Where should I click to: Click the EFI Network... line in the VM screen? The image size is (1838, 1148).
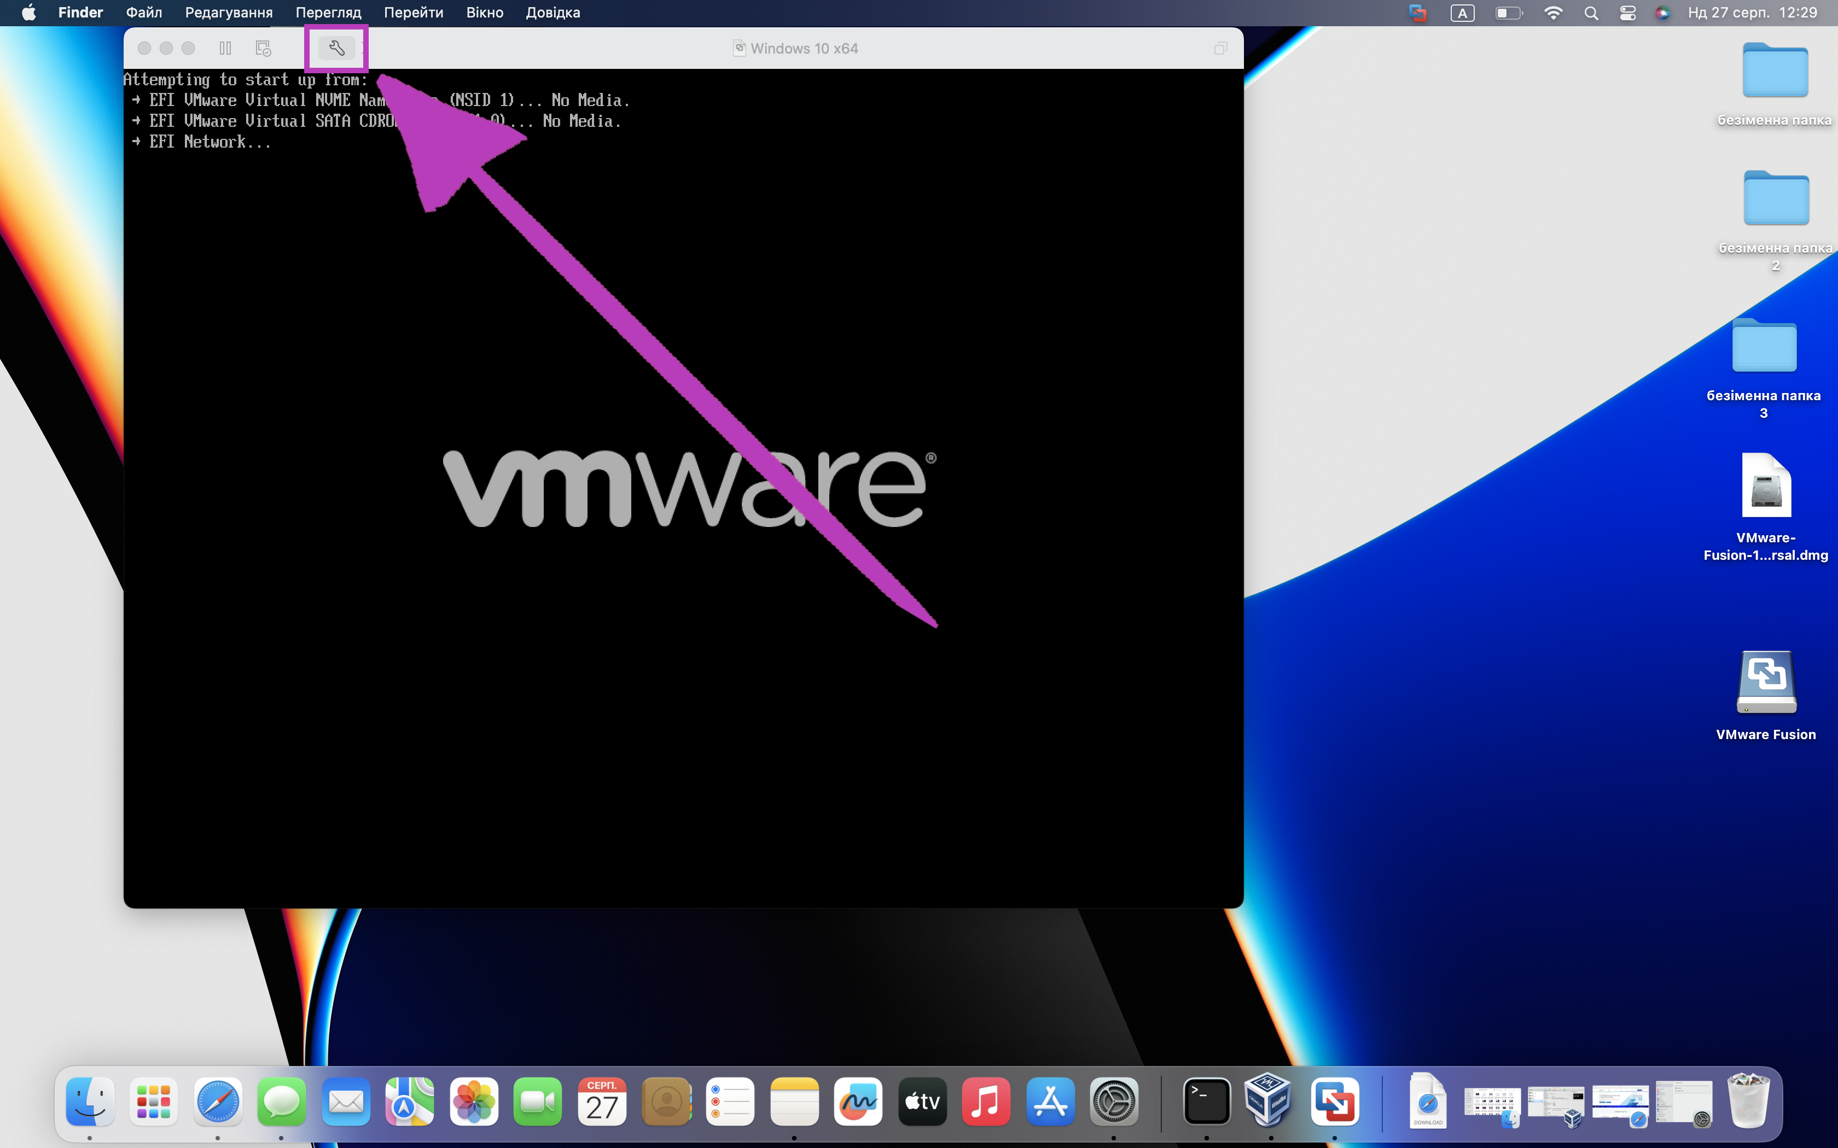[201, 142]
